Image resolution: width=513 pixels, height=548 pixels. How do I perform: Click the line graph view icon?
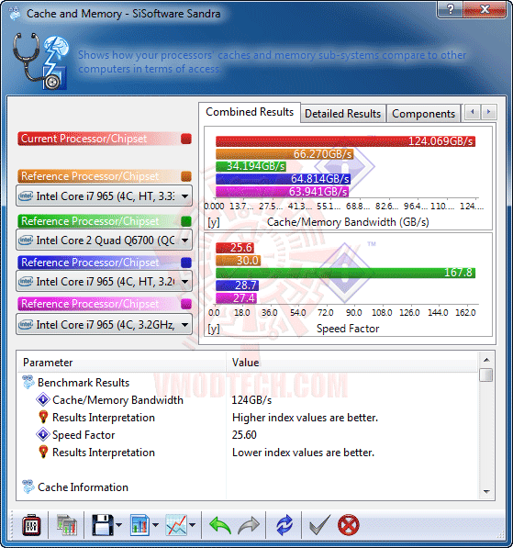pos(176,524)
